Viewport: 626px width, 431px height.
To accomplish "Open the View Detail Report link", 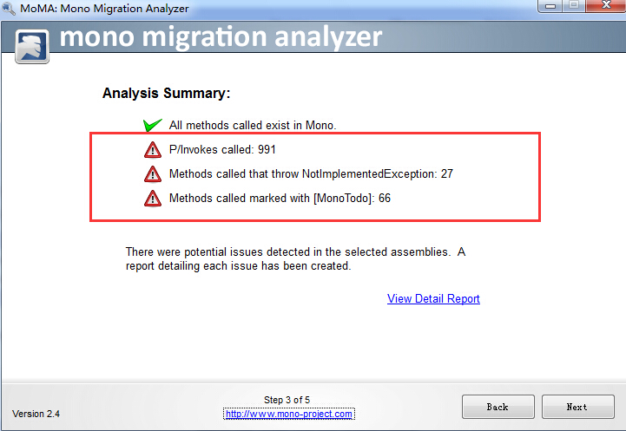I will (x=433, y=298).
